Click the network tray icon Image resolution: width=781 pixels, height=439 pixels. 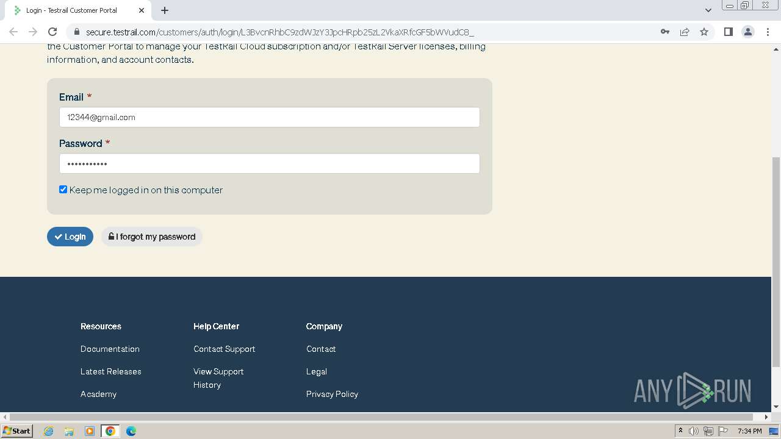[x=708, y=431]
